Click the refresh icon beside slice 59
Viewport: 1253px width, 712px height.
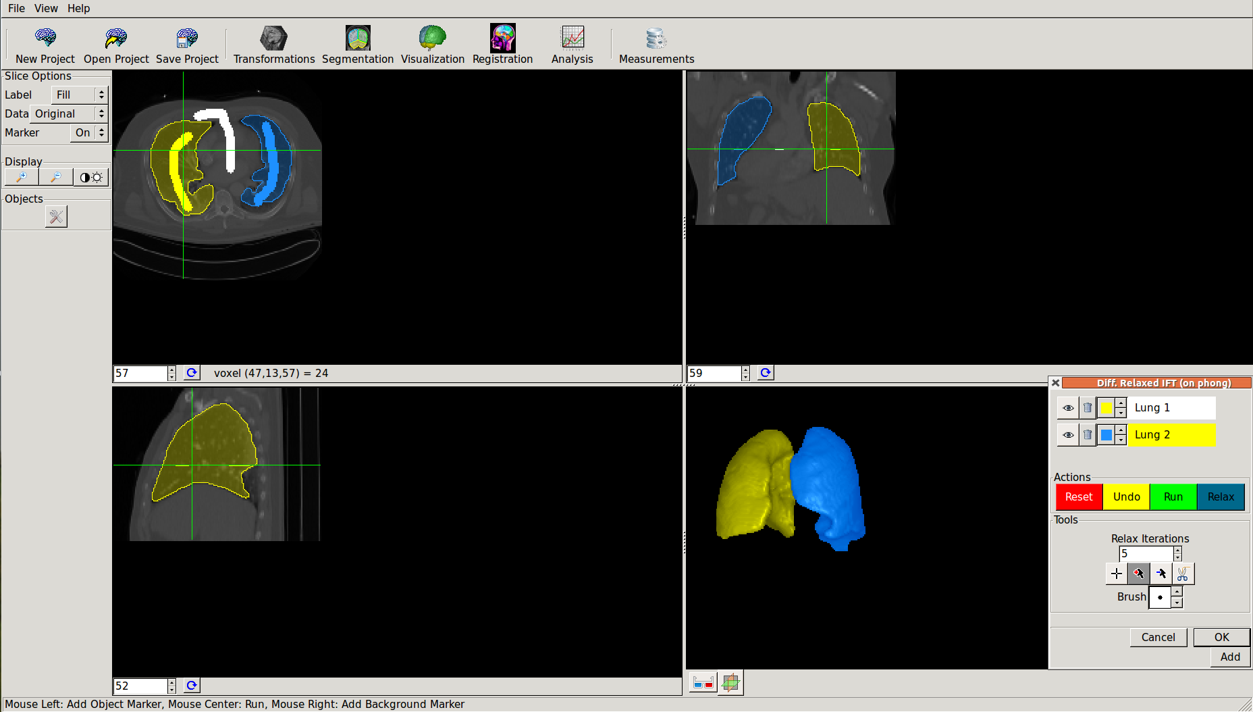click(765, 373)
